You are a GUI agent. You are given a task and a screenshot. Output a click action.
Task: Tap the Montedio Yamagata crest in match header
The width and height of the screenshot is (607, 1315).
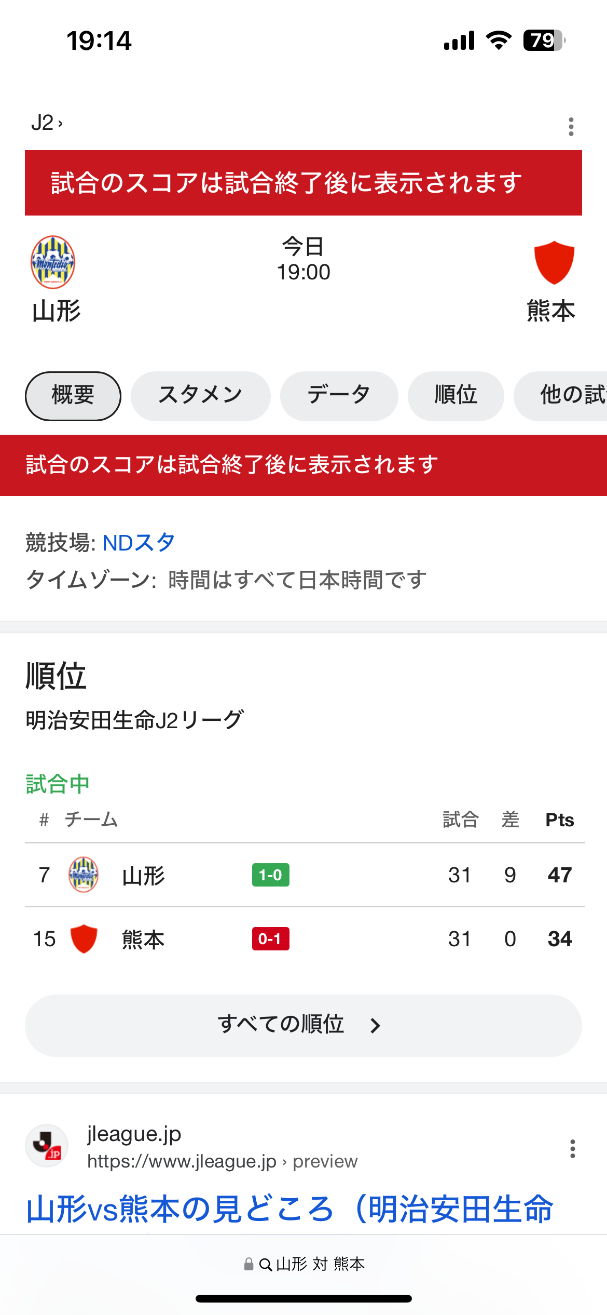point(53,262)
